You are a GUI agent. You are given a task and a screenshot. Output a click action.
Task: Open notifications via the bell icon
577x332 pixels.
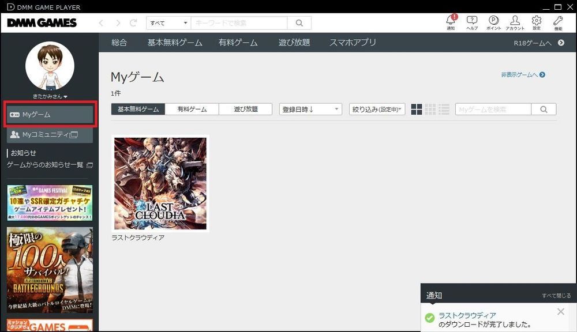pyautogui.click(x=450, y=21)
